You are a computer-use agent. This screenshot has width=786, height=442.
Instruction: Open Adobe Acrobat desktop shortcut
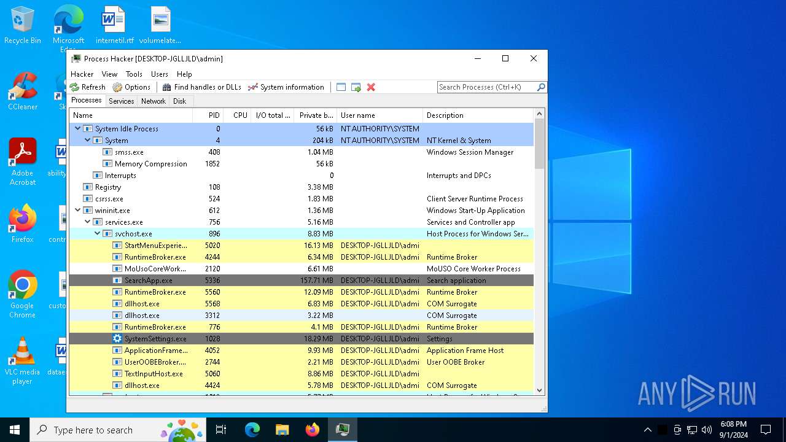23,162
